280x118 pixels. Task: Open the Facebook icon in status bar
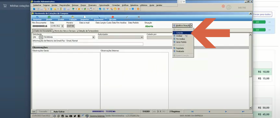tap(79, 116)
